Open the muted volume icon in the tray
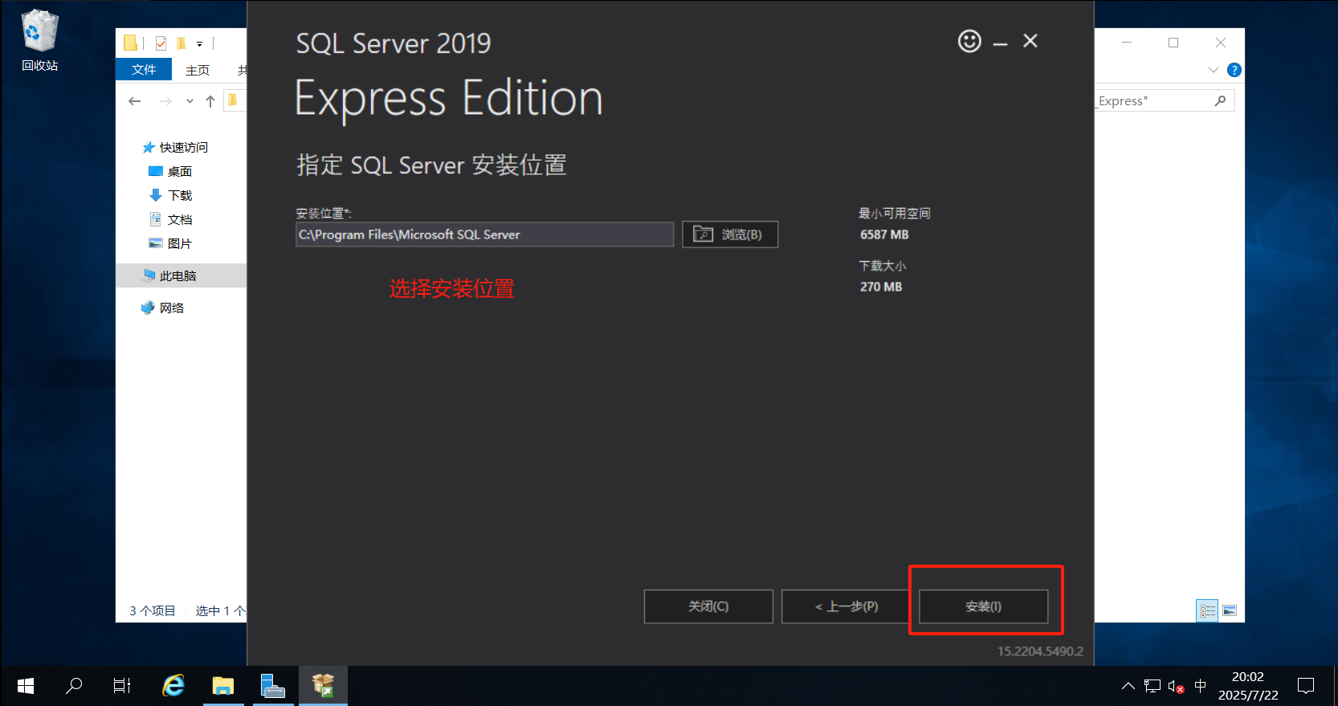 tap(1177, 687)
